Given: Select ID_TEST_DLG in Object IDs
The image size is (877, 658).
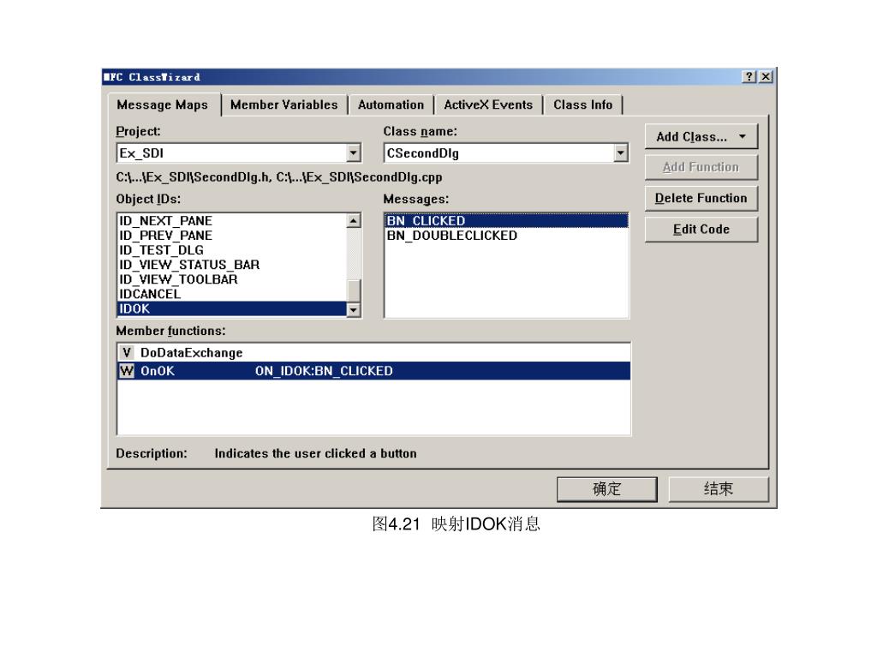Looking at the screenshot, I should click(x=232, y=250).
